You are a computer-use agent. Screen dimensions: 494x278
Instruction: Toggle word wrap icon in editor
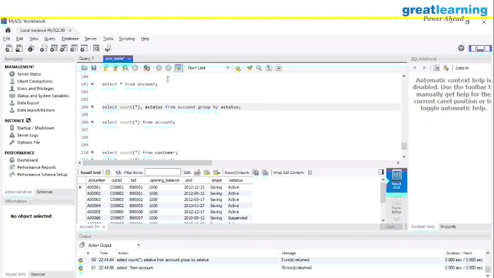pos(279,68)
